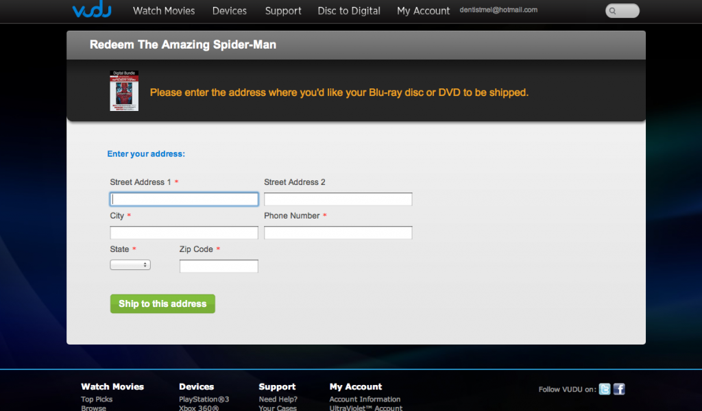Open the My Account menu
The height and width of the screenshot is (411, 702).
(x=423, y=11)
